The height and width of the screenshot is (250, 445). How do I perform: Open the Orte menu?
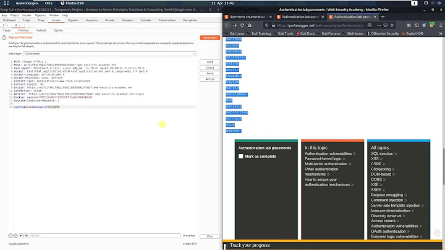(x=49, y=3)
